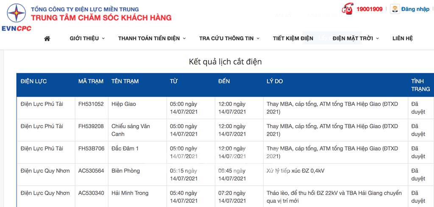Open the ĐIỆN MẶT TRỜI dropdown
This screenshot has width=434, height=207.
click(x=356, y=39)
